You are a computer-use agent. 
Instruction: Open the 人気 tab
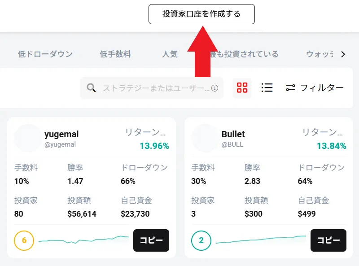[x=170, y=54]
